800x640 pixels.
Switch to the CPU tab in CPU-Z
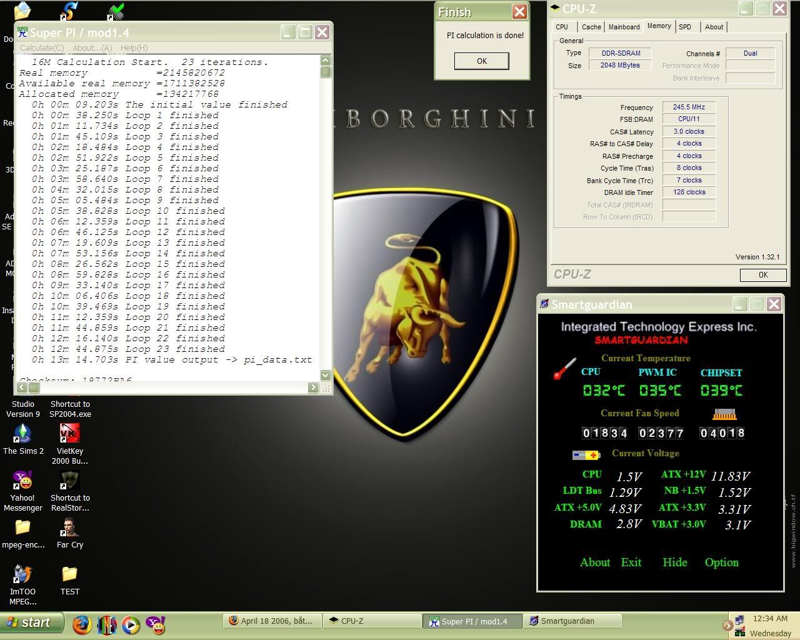click(562, 27)
